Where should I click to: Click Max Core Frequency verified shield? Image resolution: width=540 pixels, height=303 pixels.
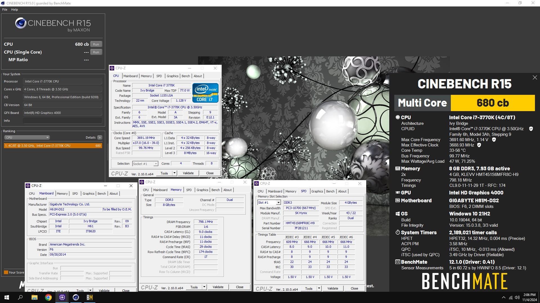click(494, 139)
